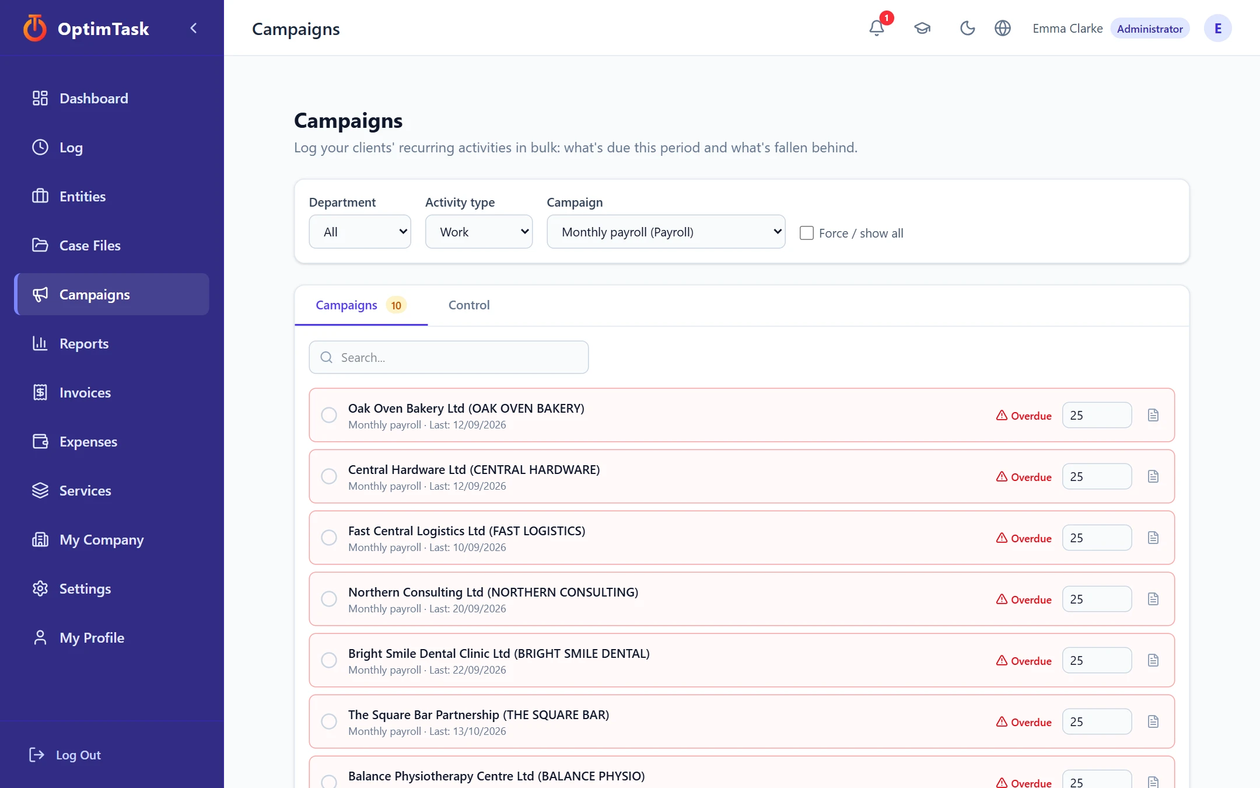Edit the quantity field for Oak Oven Bakery
Image resolution: width=1260 pixels, height=788 pixels.
(x=1097, y=415)
